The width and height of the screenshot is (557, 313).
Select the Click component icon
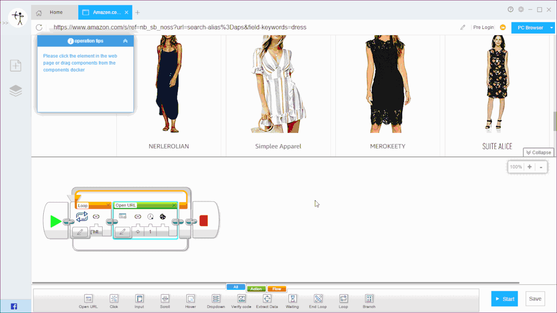114,299
